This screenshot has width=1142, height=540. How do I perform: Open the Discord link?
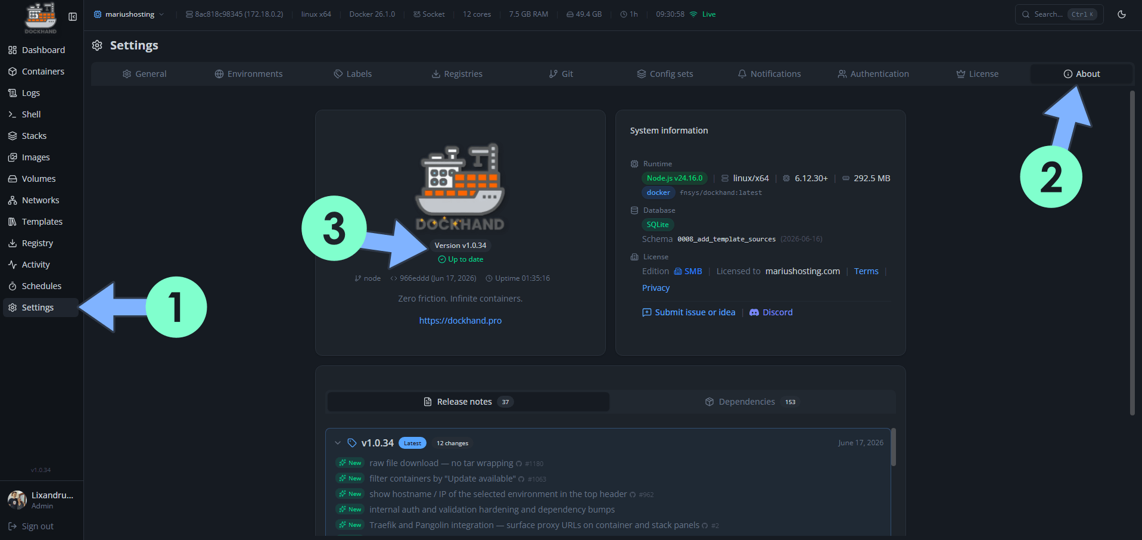(771, 312)
